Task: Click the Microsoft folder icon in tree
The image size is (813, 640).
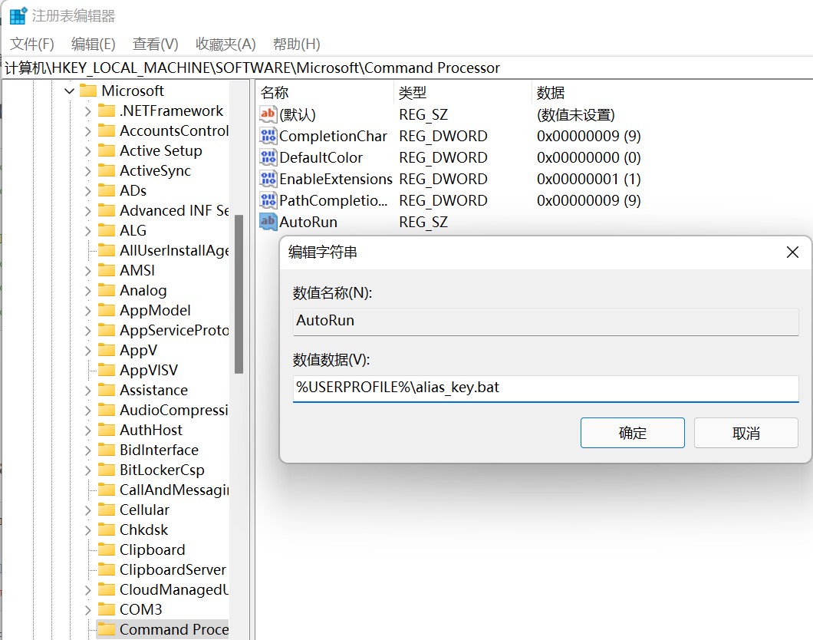Action: [x=88, y=91]
